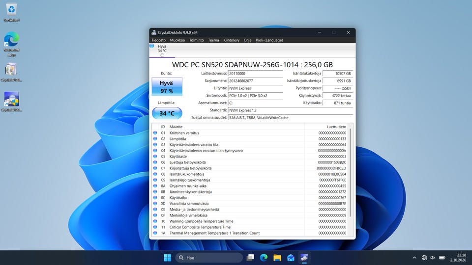
Task: Select Käytettävissäoleva varattu tila row 03
Action: tap(250, 144)
